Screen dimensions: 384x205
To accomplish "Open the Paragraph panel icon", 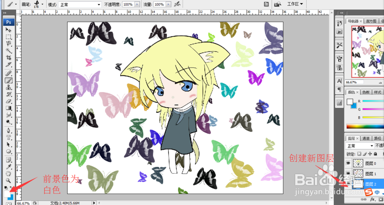I will click(339, 89).
